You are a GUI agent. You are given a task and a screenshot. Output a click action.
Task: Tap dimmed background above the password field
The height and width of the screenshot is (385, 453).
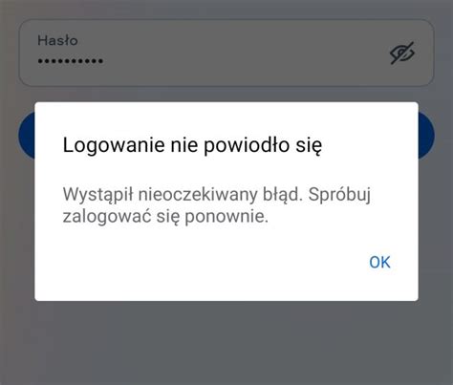tap(226, 9)
